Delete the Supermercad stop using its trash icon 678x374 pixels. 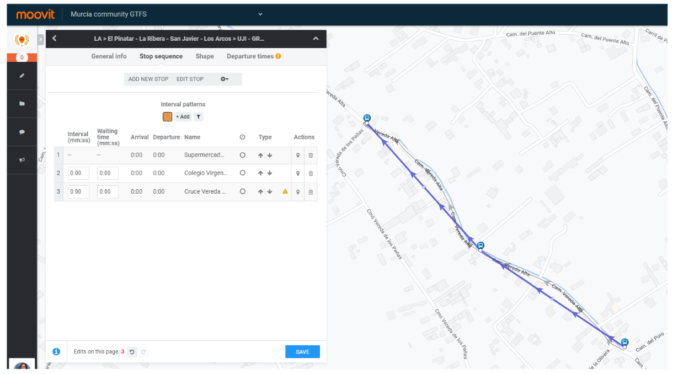[311, 155]
